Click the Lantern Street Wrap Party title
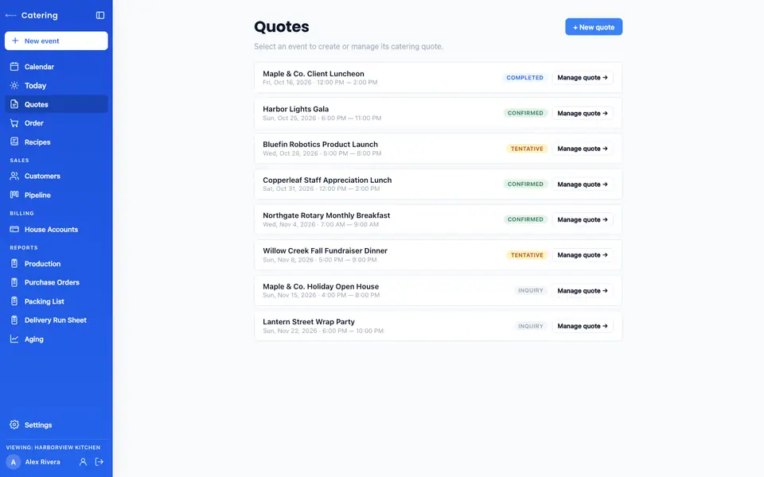764x477 pixels. point(309,322)
